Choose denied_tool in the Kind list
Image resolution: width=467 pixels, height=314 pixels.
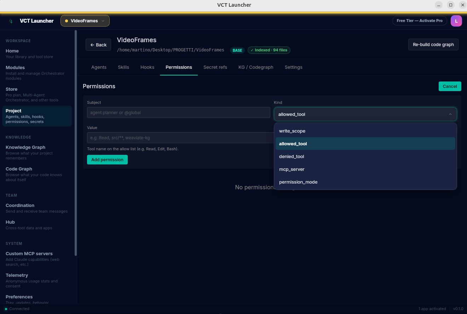coord(365,156)
